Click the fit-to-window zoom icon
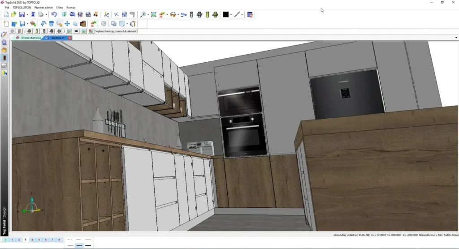 coord(154,15)
